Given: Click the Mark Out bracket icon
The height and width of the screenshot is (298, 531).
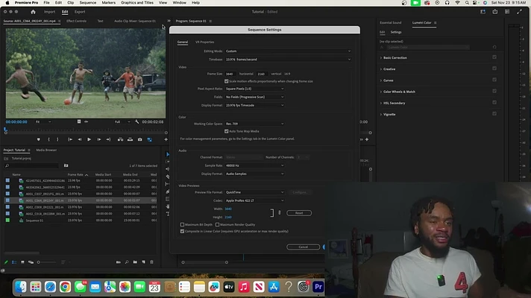Looking at the screenshot, I should tap(57, 139).
